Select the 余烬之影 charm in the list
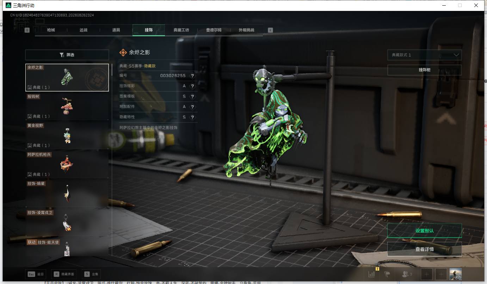The image size is (487, 284). tap(67, 77)
